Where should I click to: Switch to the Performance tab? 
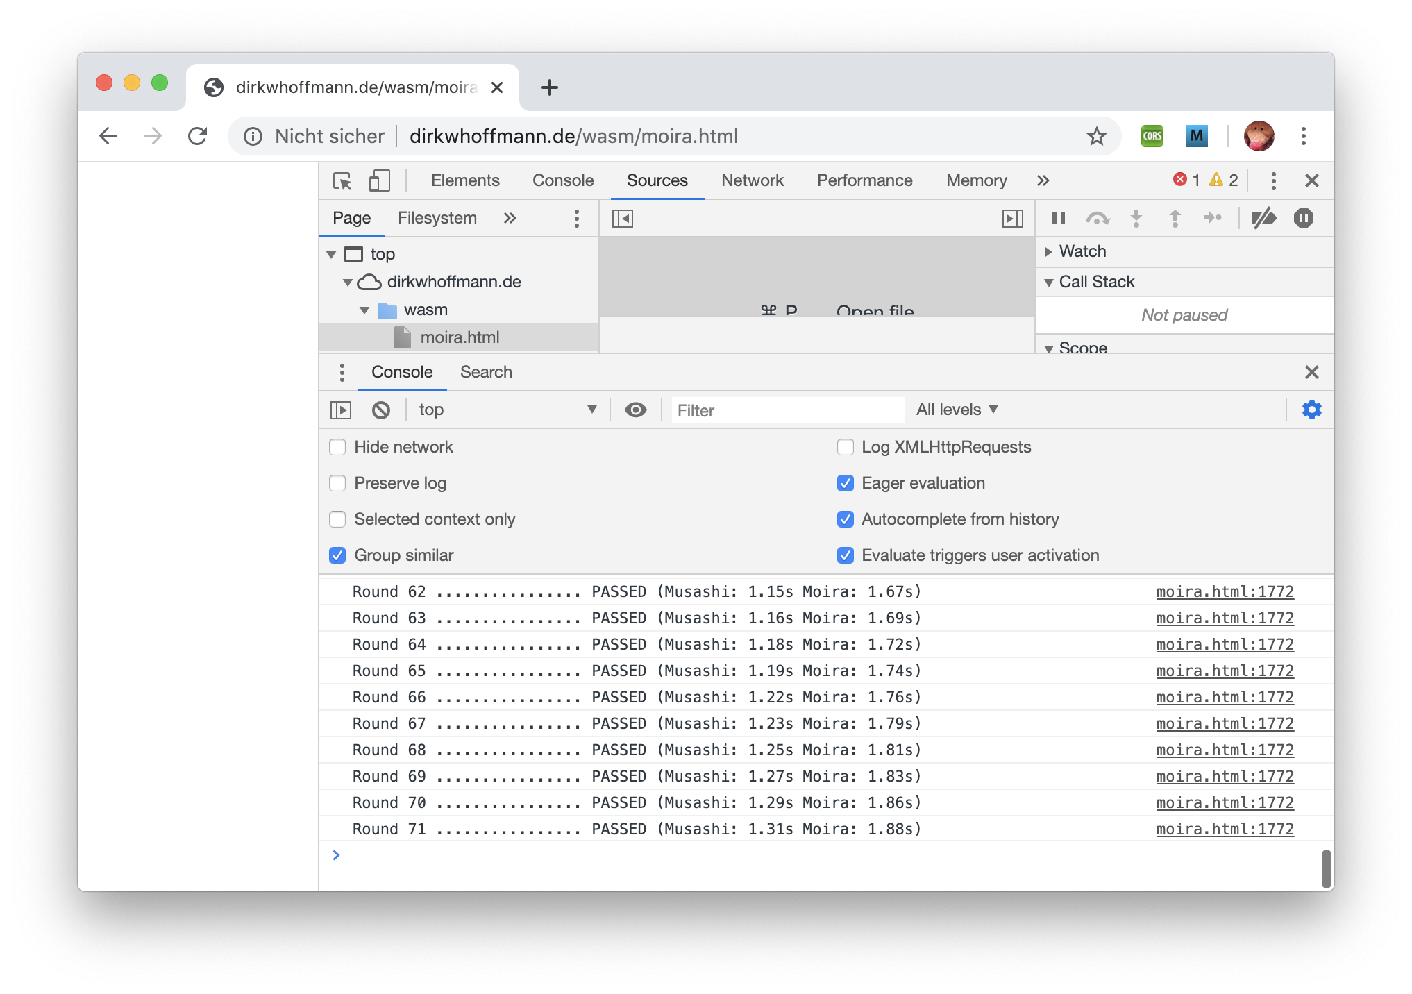(864, 180)
